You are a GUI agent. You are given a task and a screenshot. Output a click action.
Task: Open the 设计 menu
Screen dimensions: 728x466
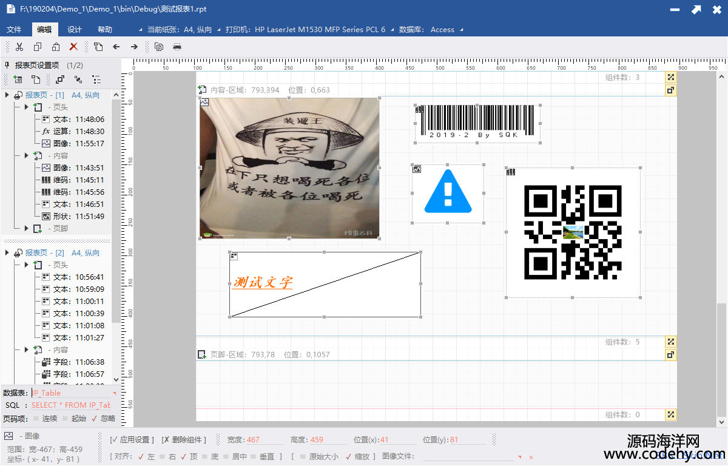coord(75,30)
